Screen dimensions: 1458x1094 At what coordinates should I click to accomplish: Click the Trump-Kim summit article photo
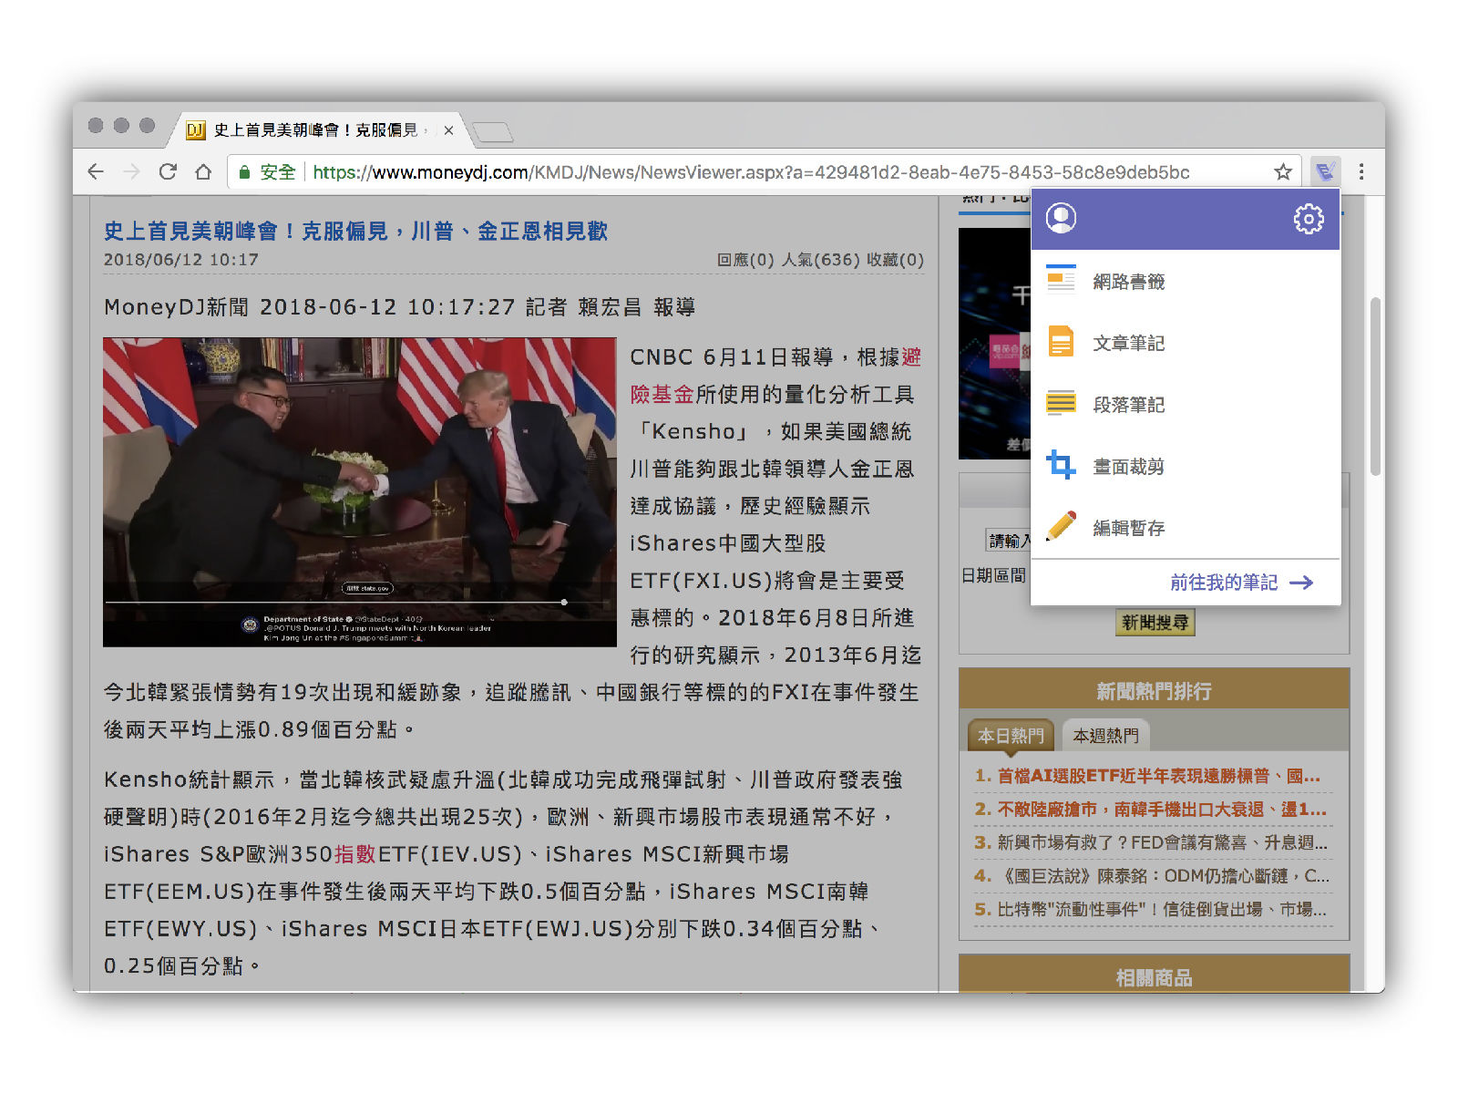360,492
